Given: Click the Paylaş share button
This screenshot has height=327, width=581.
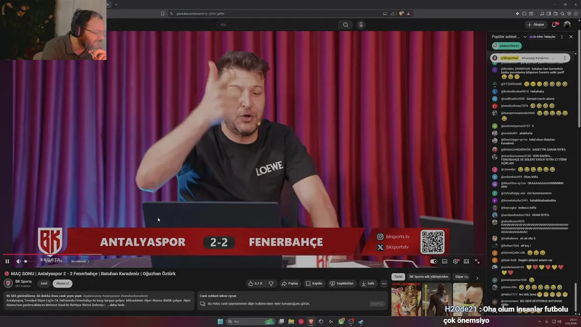Looking at the screenshot, I should (x=290, y=283).
